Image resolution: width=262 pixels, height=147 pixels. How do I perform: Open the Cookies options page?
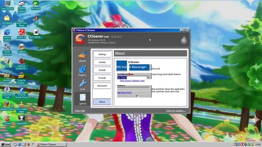(102, 62)
